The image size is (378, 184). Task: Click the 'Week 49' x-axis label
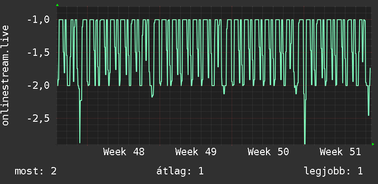pos(196,152)
